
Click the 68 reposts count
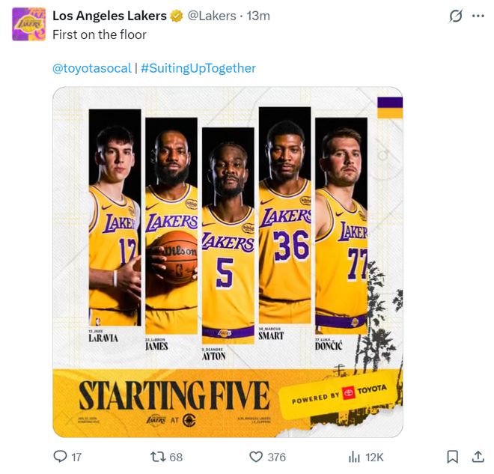point(176,457)
